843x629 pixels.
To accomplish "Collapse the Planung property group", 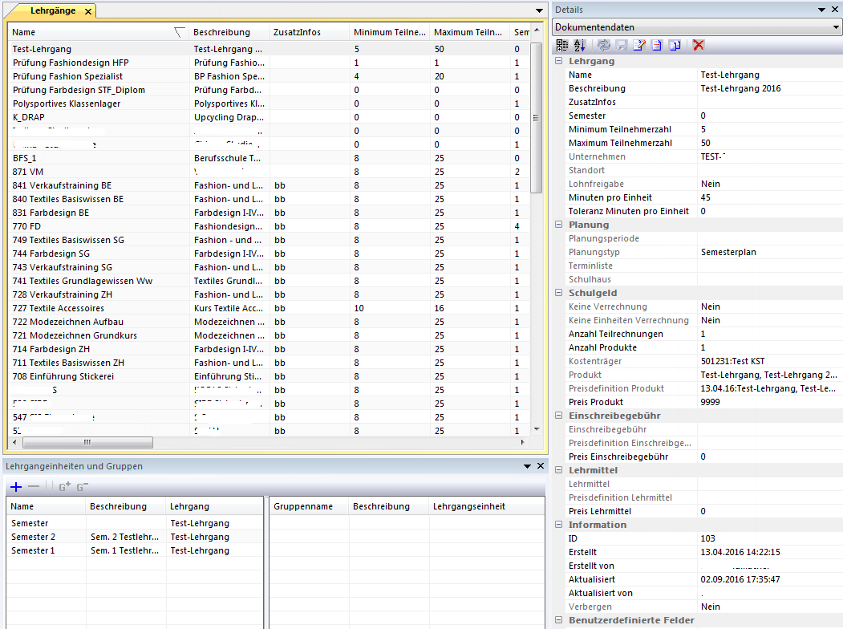I will [x=559, y=225].
